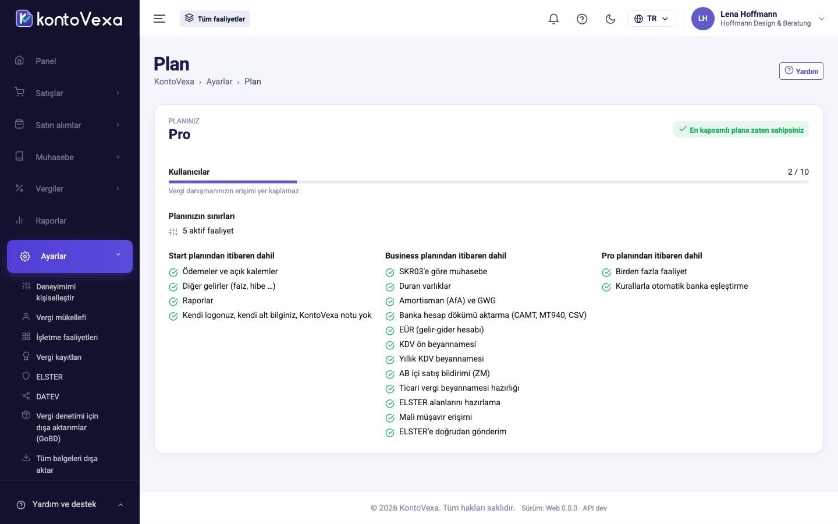Click the Ayarlar gear icon
This screenshot has height=524, width=838.
click(x=25, y=256)
